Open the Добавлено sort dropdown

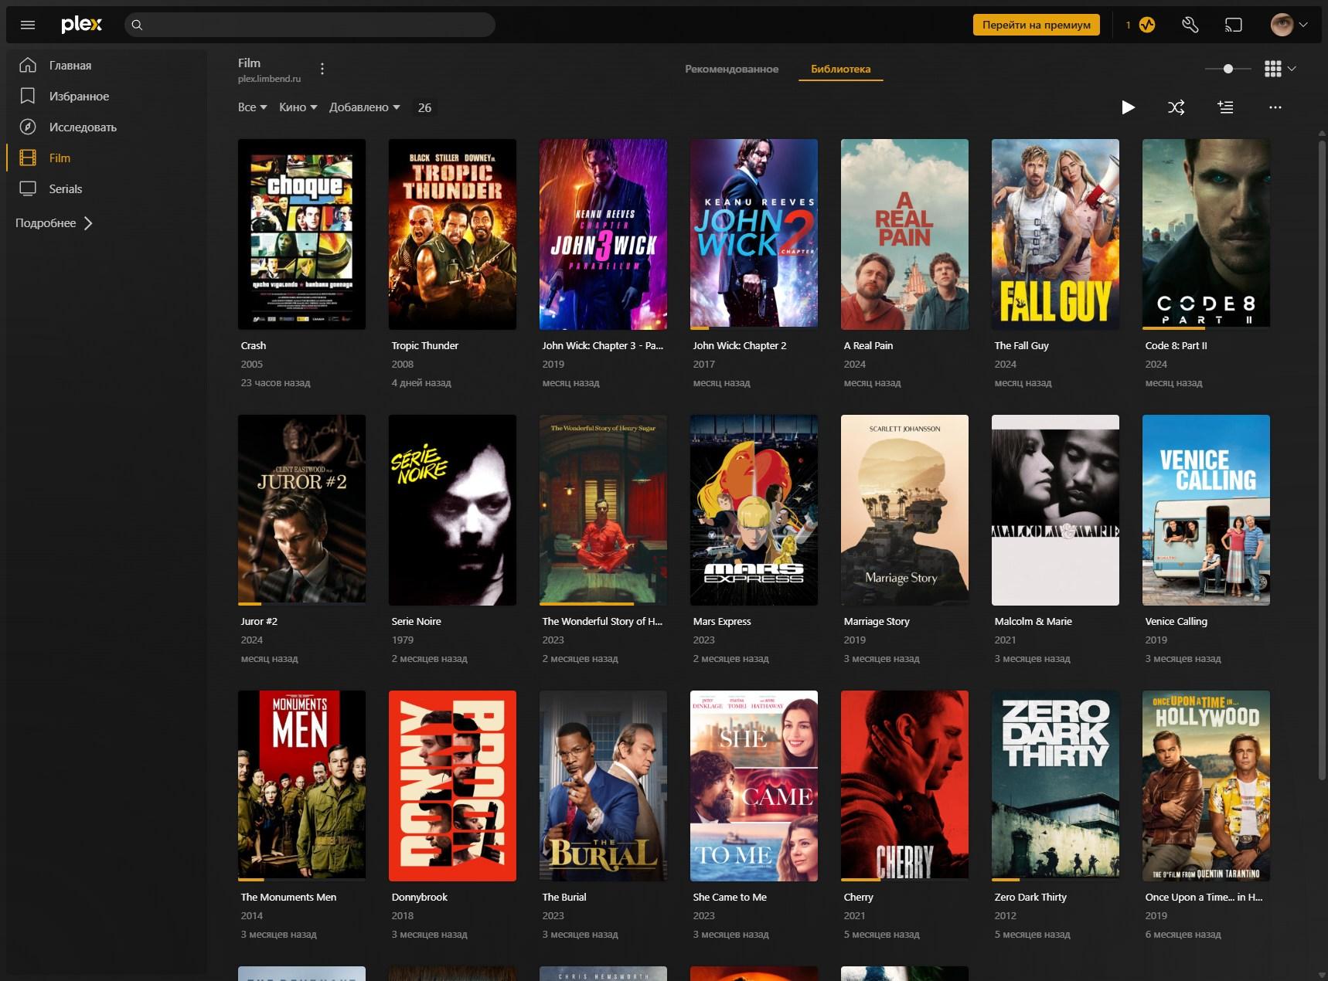tap(365, 107)
